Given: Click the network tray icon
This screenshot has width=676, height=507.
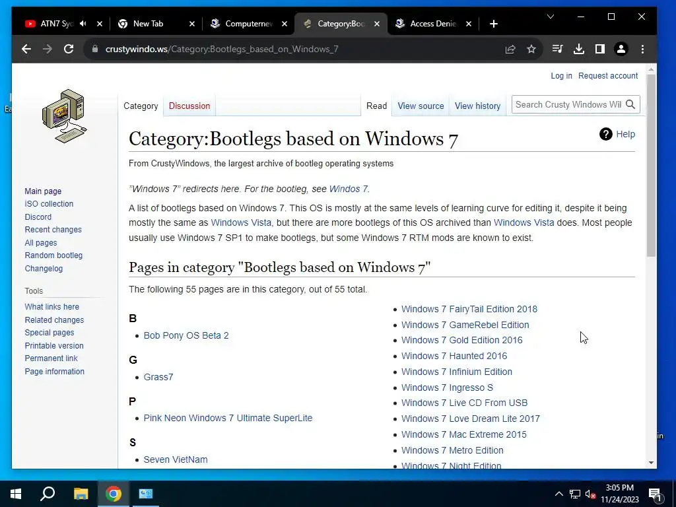Looking at the screenshot, I should click(x=575, y=494).
